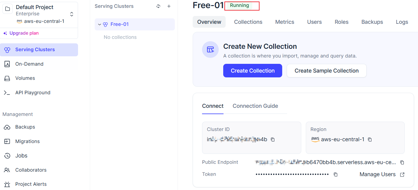Viewport: 418px width, 190px height.
Task: Open the Backups tab for Free-01
Action: (x=372, y=22)
